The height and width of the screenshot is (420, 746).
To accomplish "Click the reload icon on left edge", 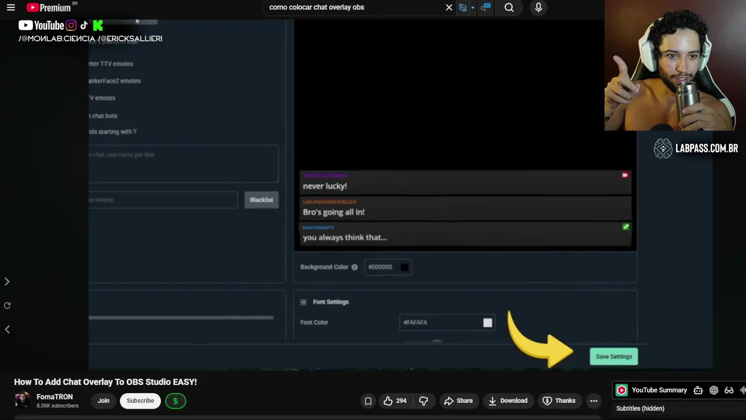I will (x=7, y=306).
